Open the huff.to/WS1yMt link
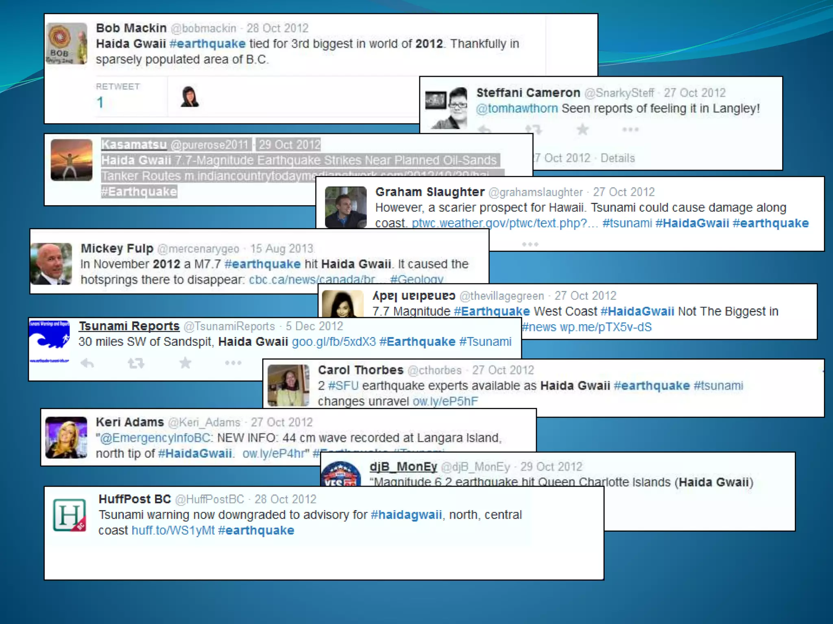 (x=173, y=531)
